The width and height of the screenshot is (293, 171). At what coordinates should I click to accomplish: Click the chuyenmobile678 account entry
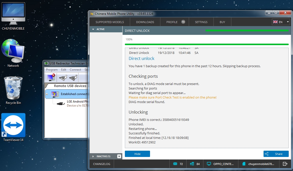click(259, 164)
